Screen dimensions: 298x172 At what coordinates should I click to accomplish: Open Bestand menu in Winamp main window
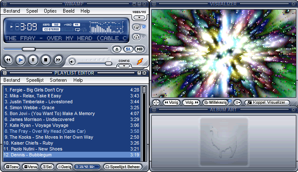[x=12, y=11]
